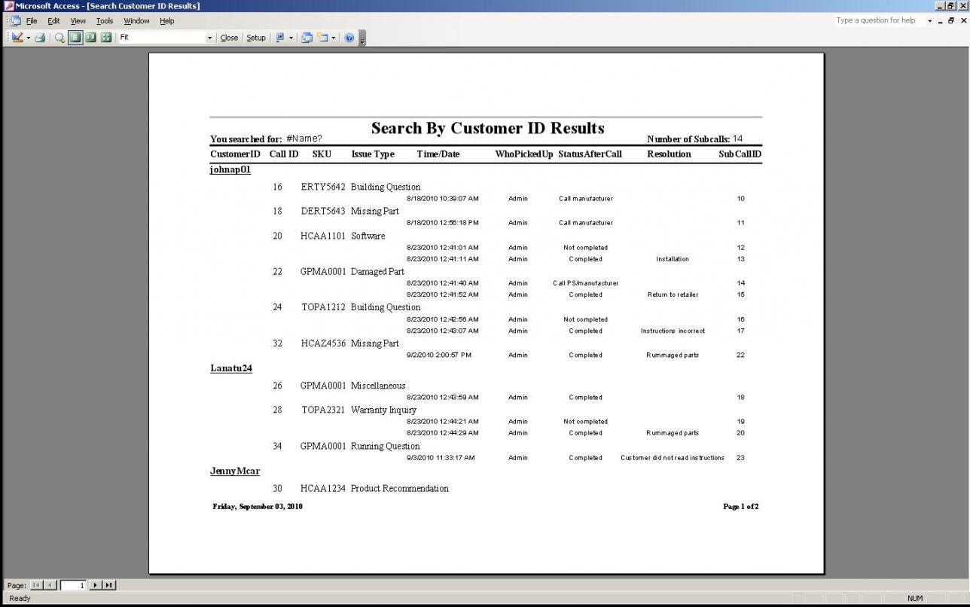Click the Print icon in toolbar
970x607 pixels.
(40, 37)
